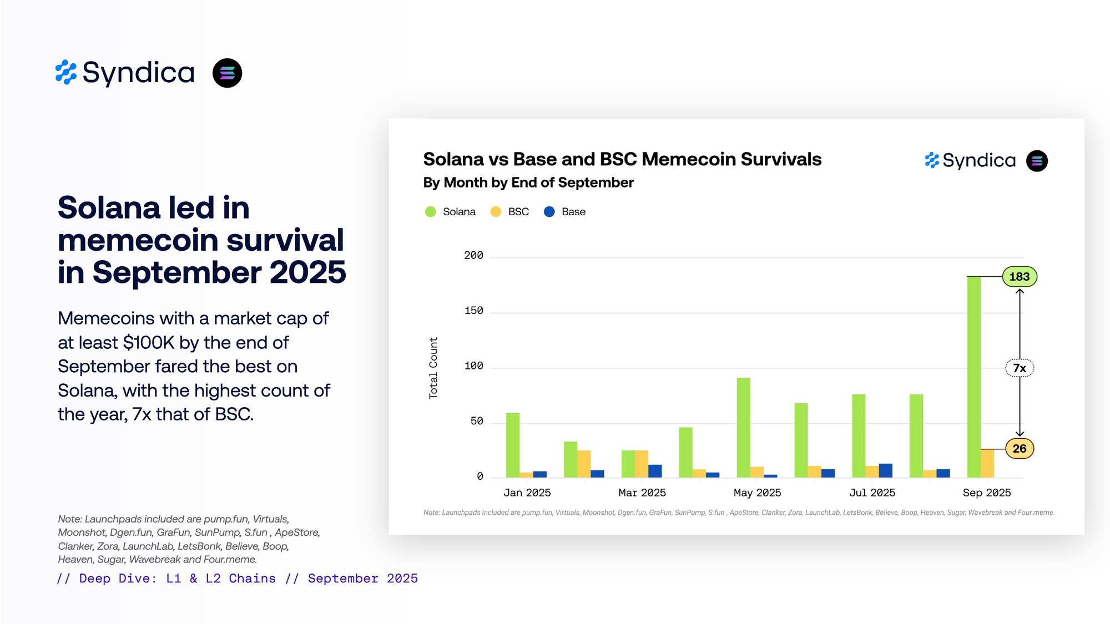
Task: Click the dotted 7x multiplier label
Action: [x=1019, y=368]
